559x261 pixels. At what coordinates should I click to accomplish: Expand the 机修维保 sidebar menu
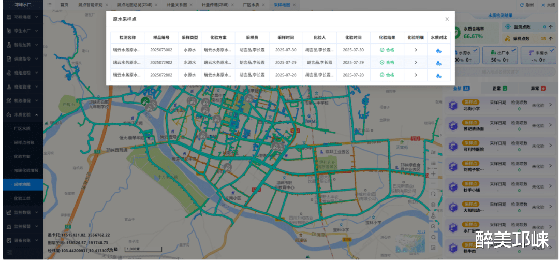[23, 100]
